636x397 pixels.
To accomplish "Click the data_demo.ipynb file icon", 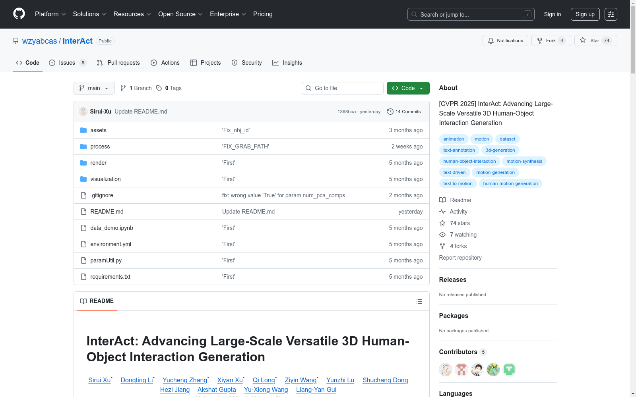I will coord(83,228).
